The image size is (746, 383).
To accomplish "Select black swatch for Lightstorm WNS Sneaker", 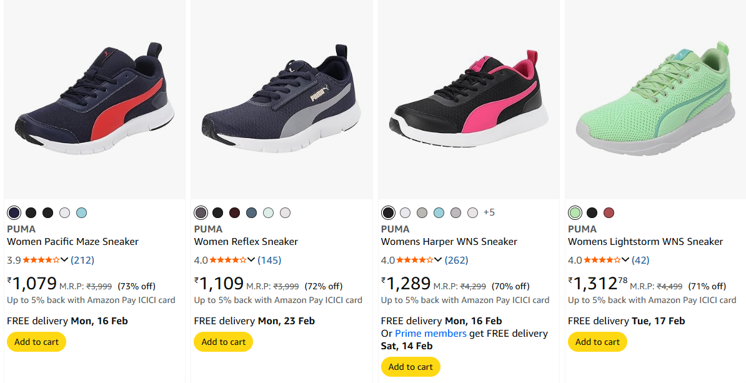I will click(x=592, y=212).
